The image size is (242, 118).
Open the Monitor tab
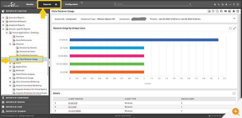(30, 4)
